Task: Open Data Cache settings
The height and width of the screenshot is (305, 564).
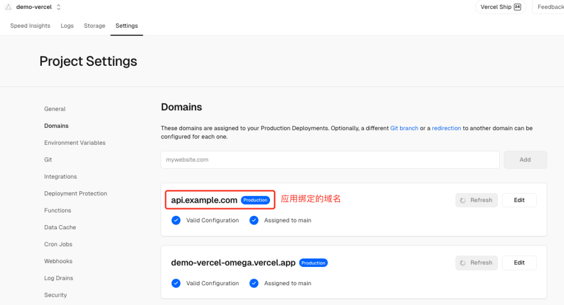Action: [60, 227]
